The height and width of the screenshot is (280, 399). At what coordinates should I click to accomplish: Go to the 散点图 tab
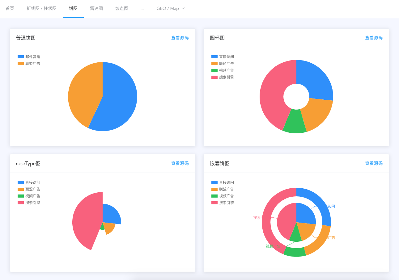[x=122, y=8]
